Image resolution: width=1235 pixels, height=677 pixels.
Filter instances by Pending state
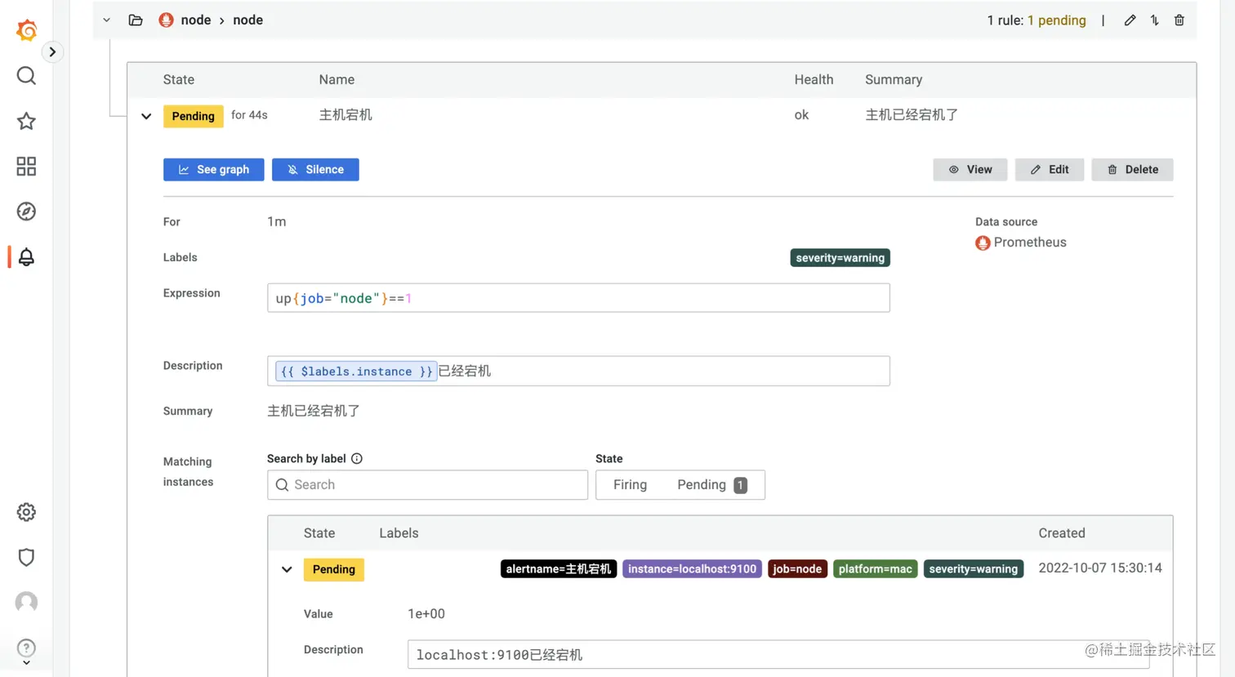pos(712,485)
